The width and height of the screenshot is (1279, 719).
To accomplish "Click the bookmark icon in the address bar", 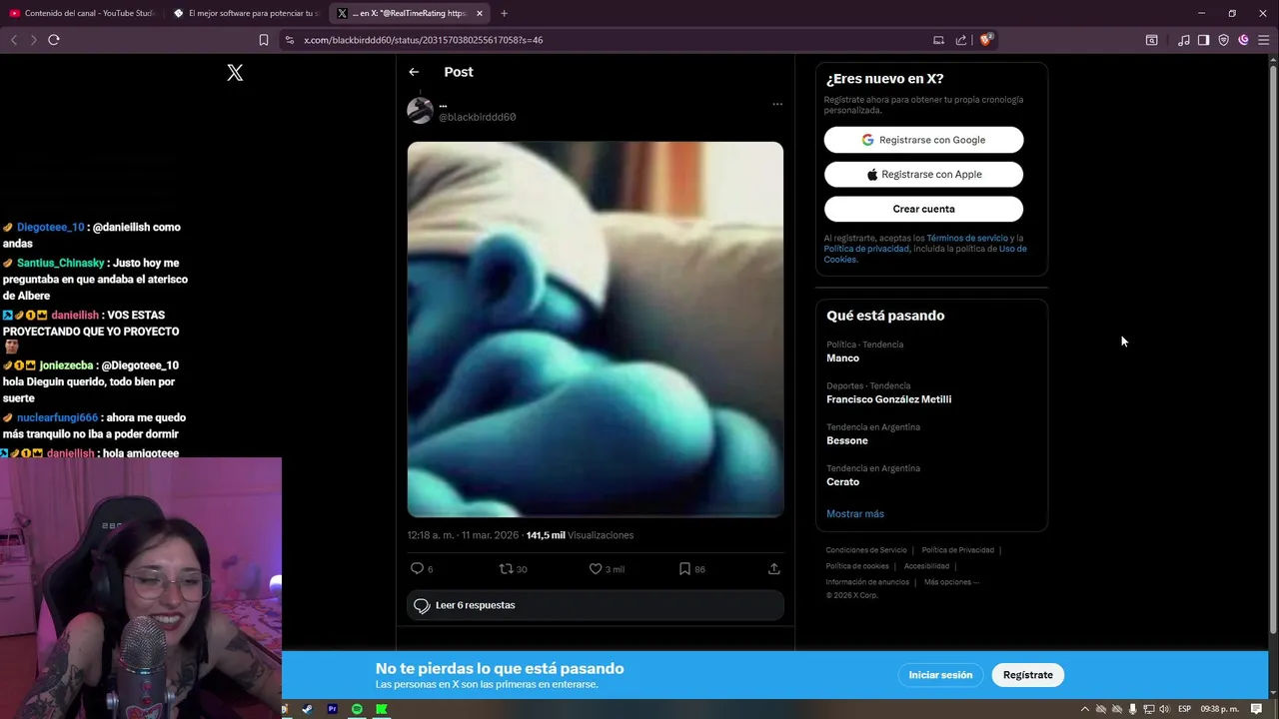I will 264,40.
